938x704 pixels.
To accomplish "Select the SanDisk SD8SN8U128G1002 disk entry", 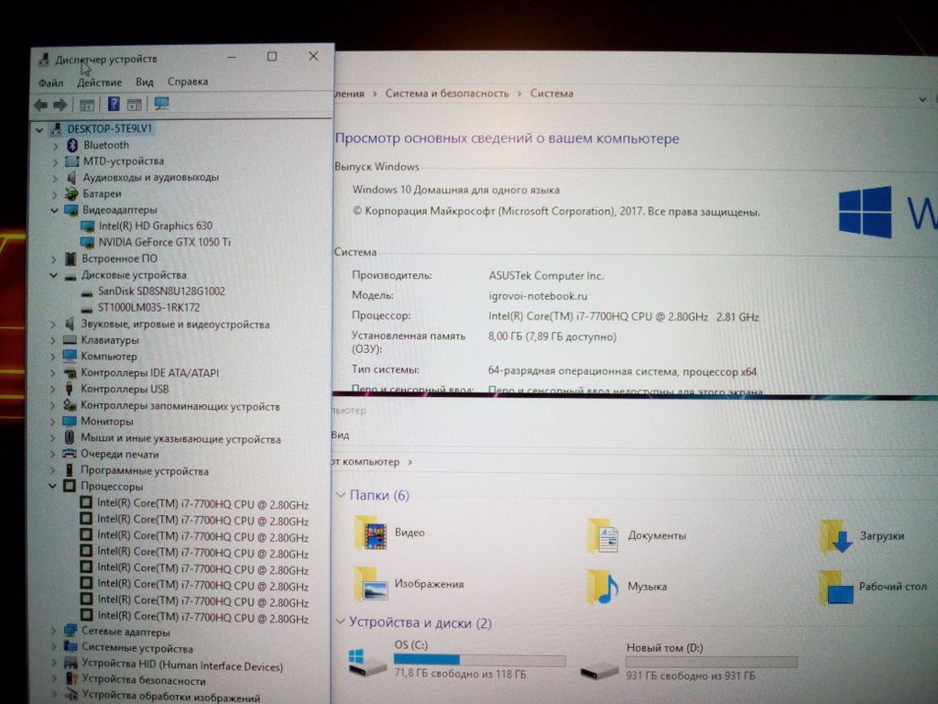I will [x=160, y=291].
